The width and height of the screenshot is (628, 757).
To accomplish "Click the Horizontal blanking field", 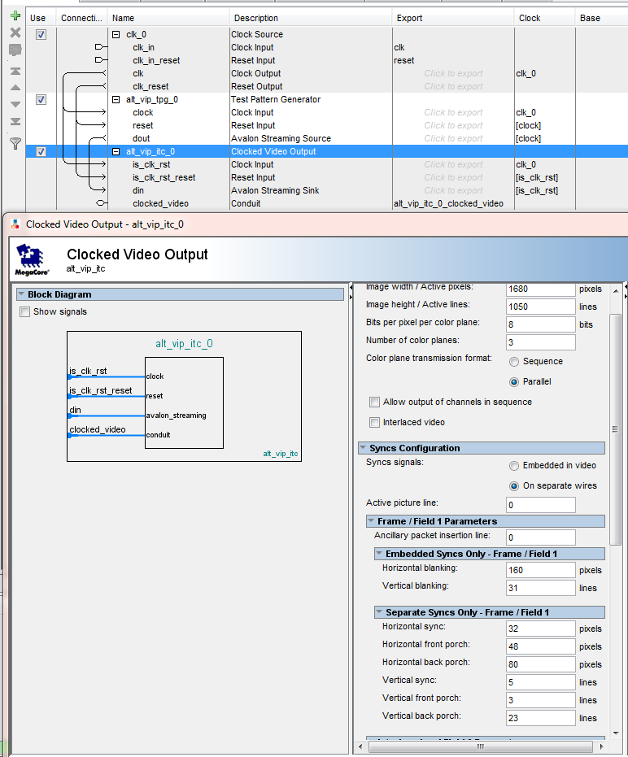I will (x=541, y=570).
